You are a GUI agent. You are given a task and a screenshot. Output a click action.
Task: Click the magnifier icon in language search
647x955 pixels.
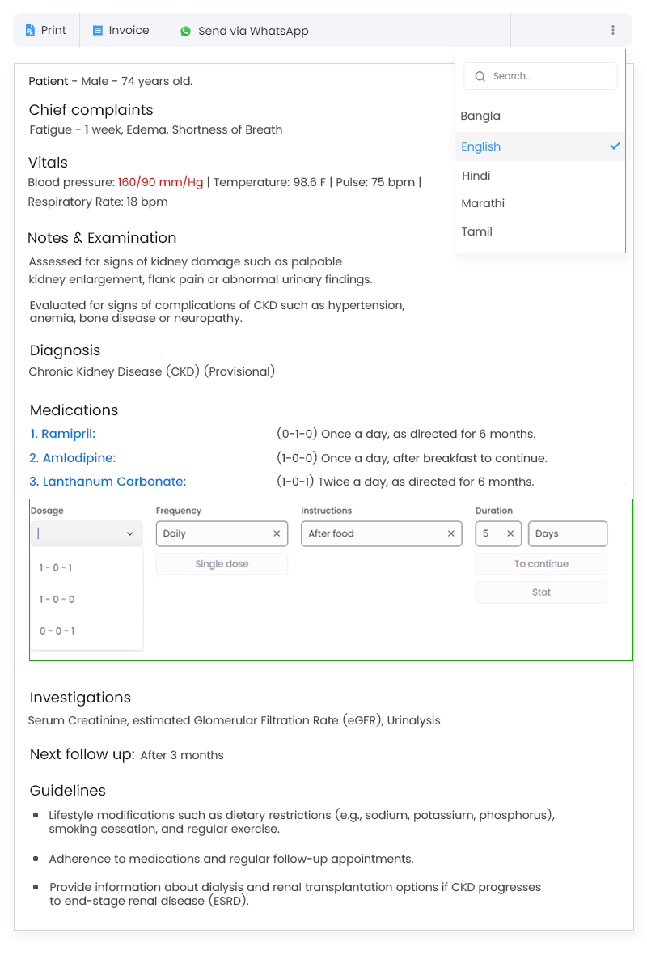point(480,76)
